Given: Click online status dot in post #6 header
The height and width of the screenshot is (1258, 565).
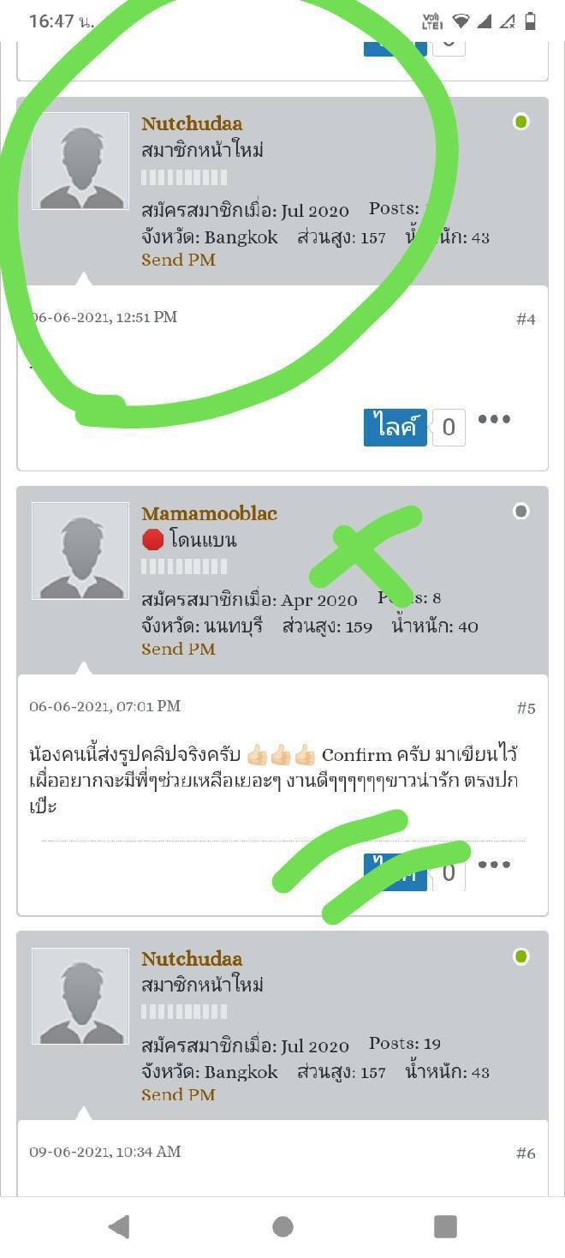Looking at the screenshot, I should [x=520, y=956].
